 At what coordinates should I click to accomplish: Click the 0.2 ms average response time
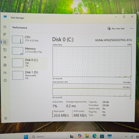coord(71,106)
